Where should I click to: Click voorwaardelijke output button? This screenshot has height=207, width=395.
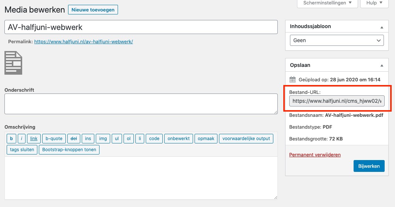246,139
